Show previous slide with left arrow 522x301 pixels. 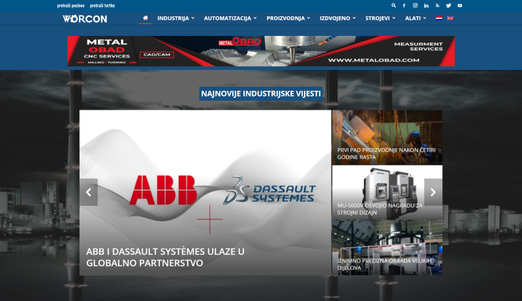point(89,192)
